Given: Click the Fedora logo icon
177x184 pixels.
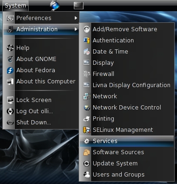Looking at the screenshot, I should click(10, 70).
